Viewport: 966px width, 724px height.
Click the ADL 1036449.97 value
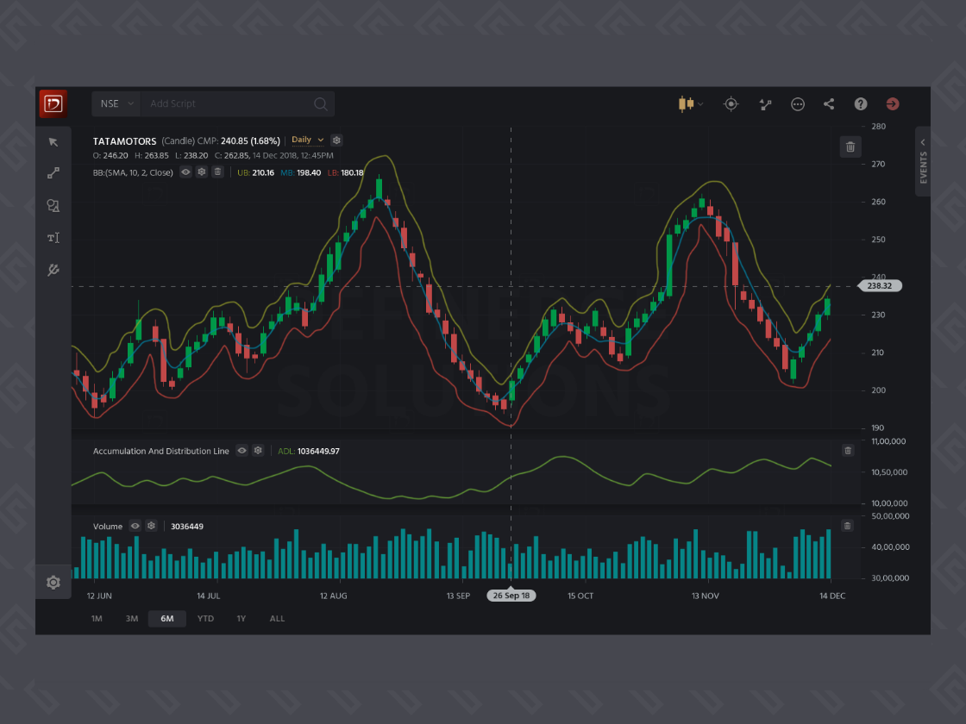tap(309, 452)
